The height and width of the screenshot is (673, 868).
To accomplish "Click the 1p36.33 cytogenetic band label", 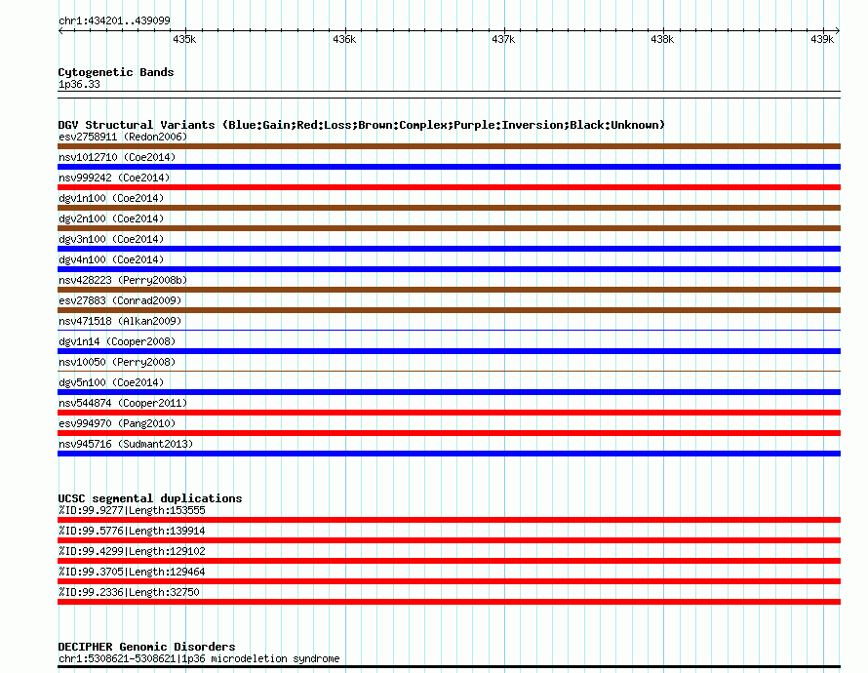I will (79, 84).
